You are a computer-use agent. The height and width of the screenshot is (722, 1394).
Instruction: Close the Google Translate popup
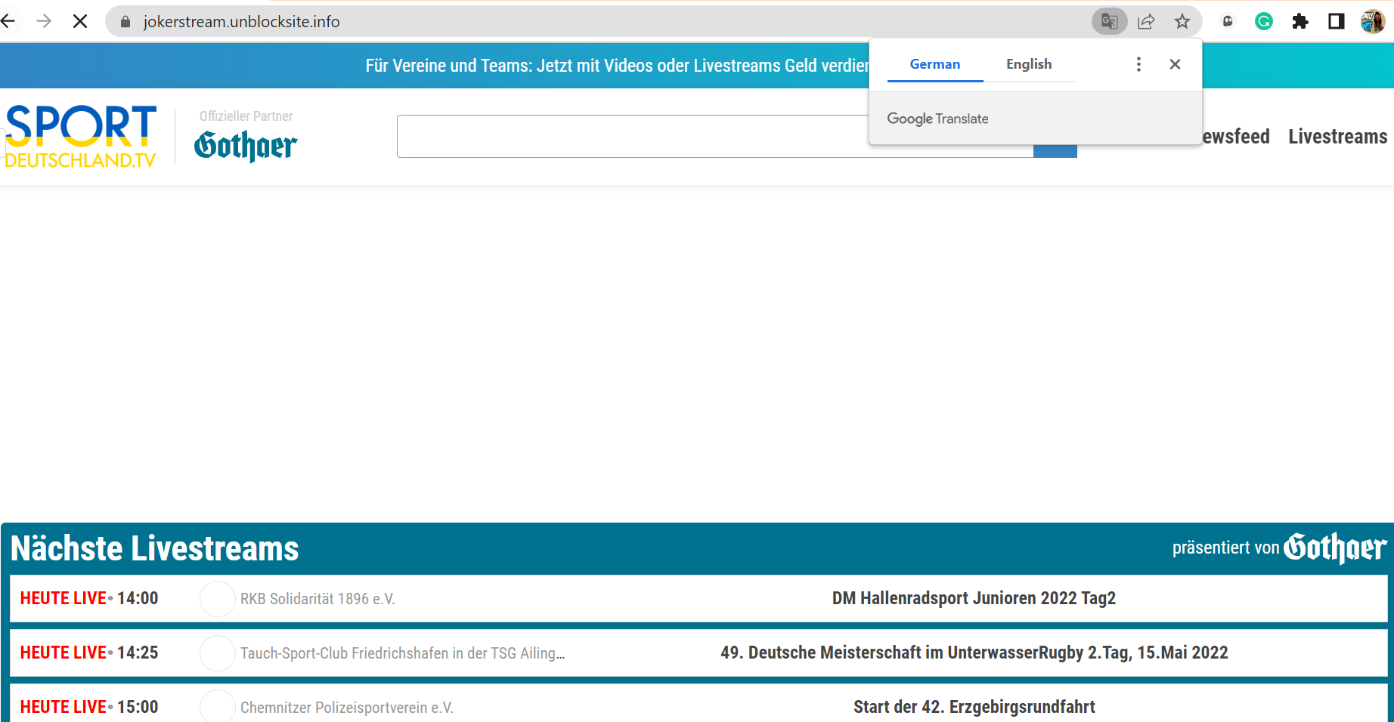(1175, 64)
